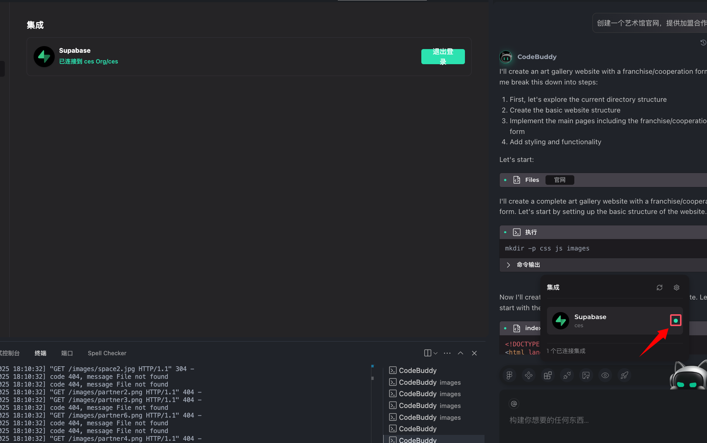Click the image upload icon in chat toolbar

pyautogui.click(x=586, y=375)
